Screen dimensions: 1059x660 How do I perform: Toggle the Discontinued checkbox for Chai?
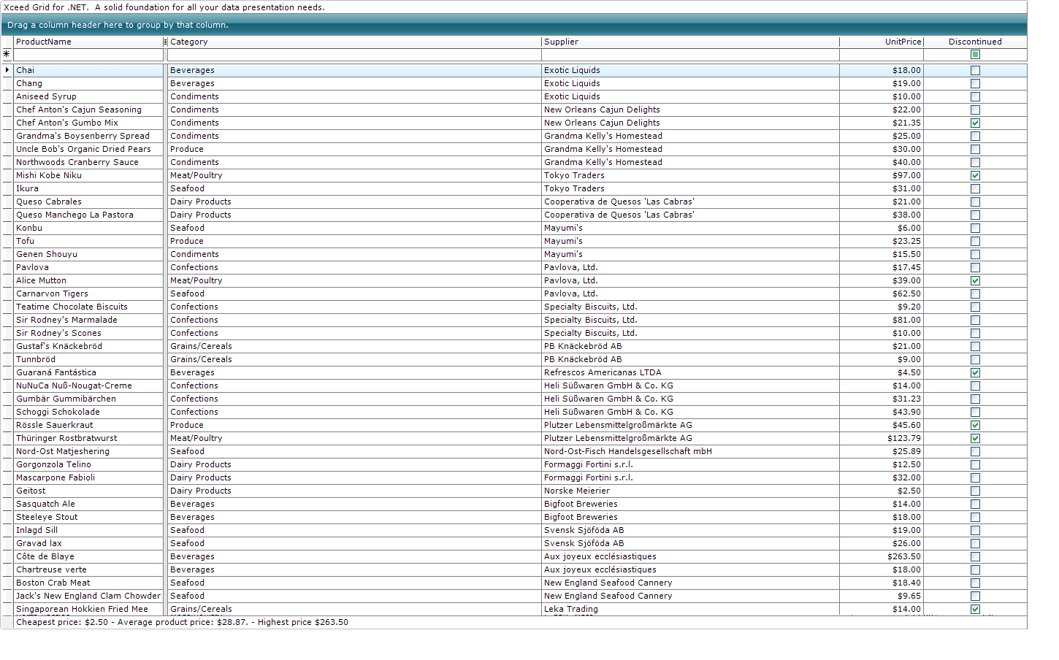(975, 69)
